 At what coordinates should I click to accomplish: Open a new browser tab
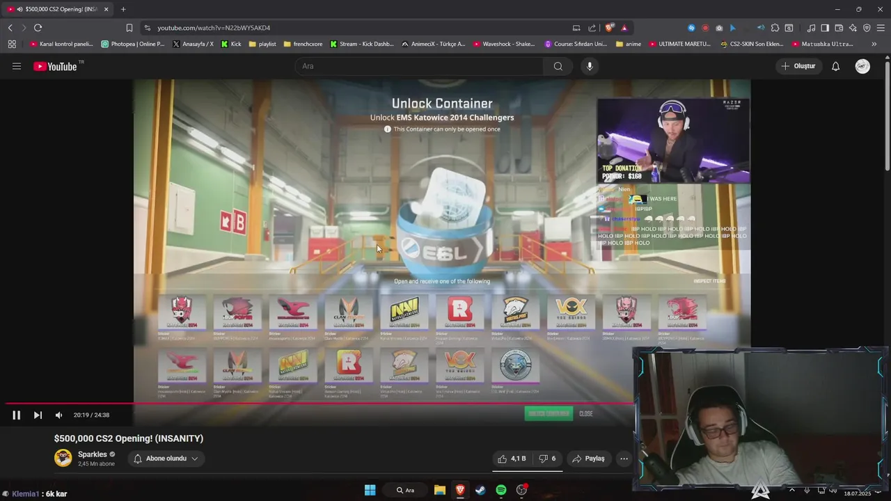123,9
